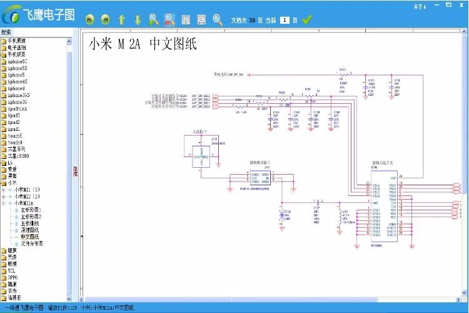
Task: Open 主板排线 document
Action: click(29, 223)
